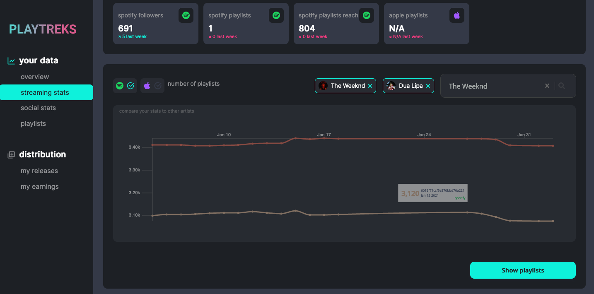Image resolution: width=594 pixels, height=294 pixels.
Task: Click The Weeknd artist avatar
Action: [x=323, y=86]
